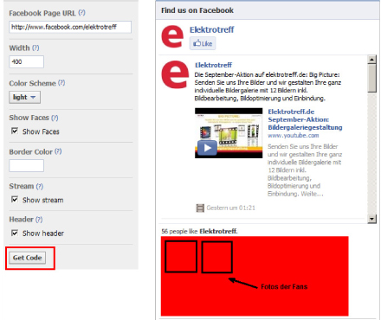Image resolution: width=381 pixels, height=320 pixels.
Task: Open the help tooltip next to Stream
Action: (x=40, y=187)
